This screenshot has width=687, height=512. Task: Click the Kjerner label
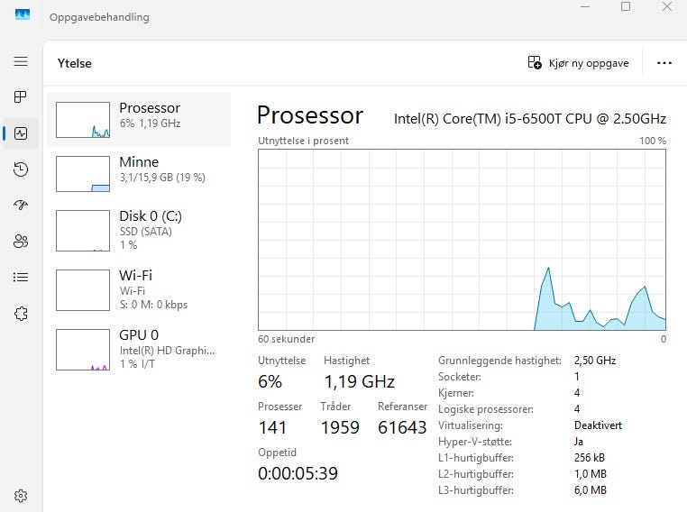pyautogui.click(x=456, y=393)
